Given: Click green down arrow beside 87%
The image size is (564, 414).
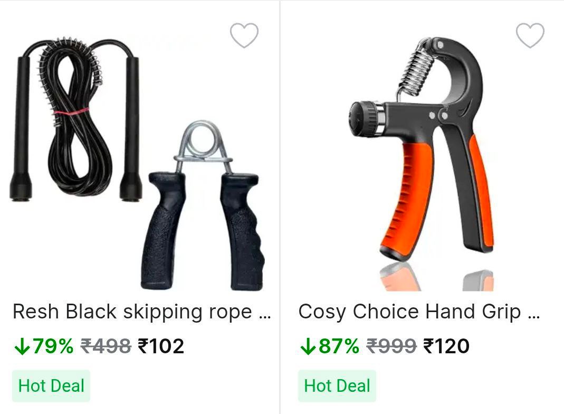Looking at the screenshot, I should [x=308, y=346].
